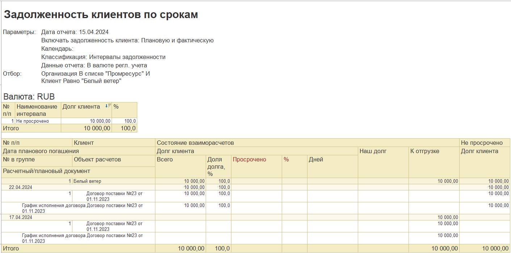Click the Валюта: RUB heading

[29, 97]
